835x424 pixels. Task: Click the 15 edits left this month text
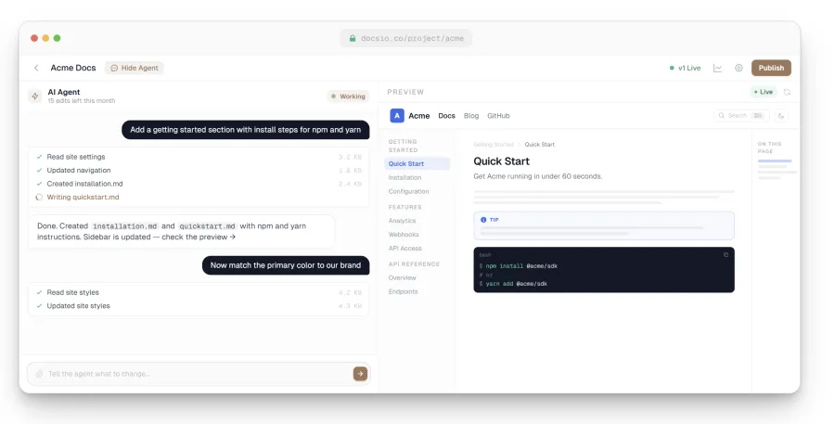point(81,101)
